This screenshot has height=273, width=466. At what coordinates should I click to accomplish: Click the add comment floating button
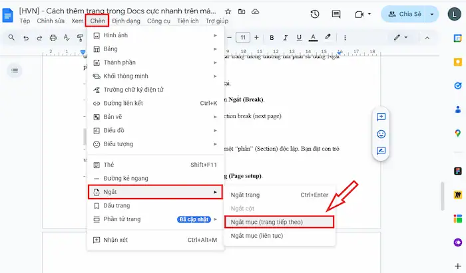pyautogui.click(x=381, y=117)
